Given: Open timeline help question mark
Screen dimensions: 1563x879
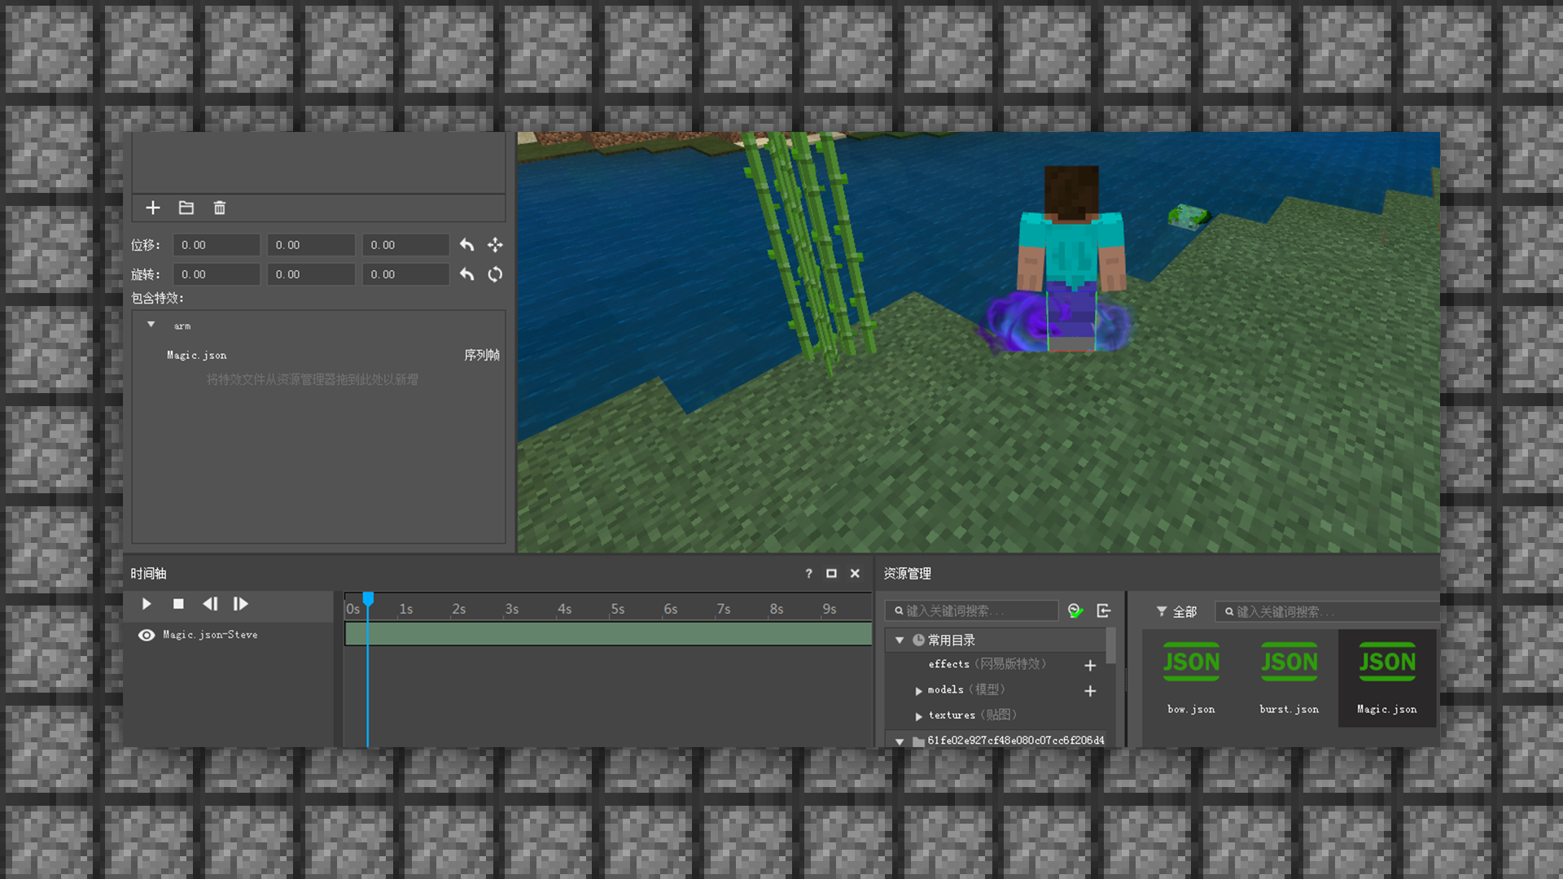Looking at the screenshot, I should 808,574.
